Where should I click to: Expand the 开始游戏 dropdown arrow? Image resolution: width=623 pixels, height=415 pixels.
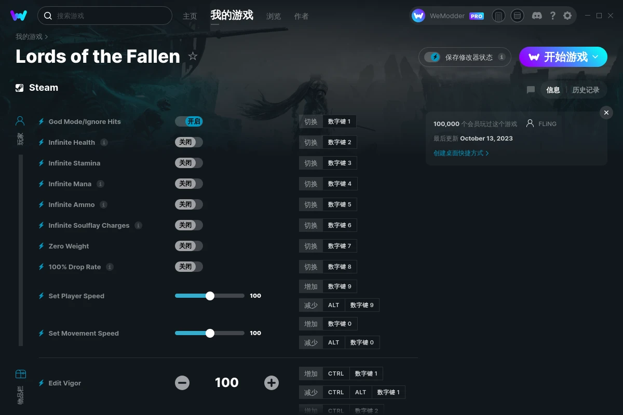tap(595, 57)
